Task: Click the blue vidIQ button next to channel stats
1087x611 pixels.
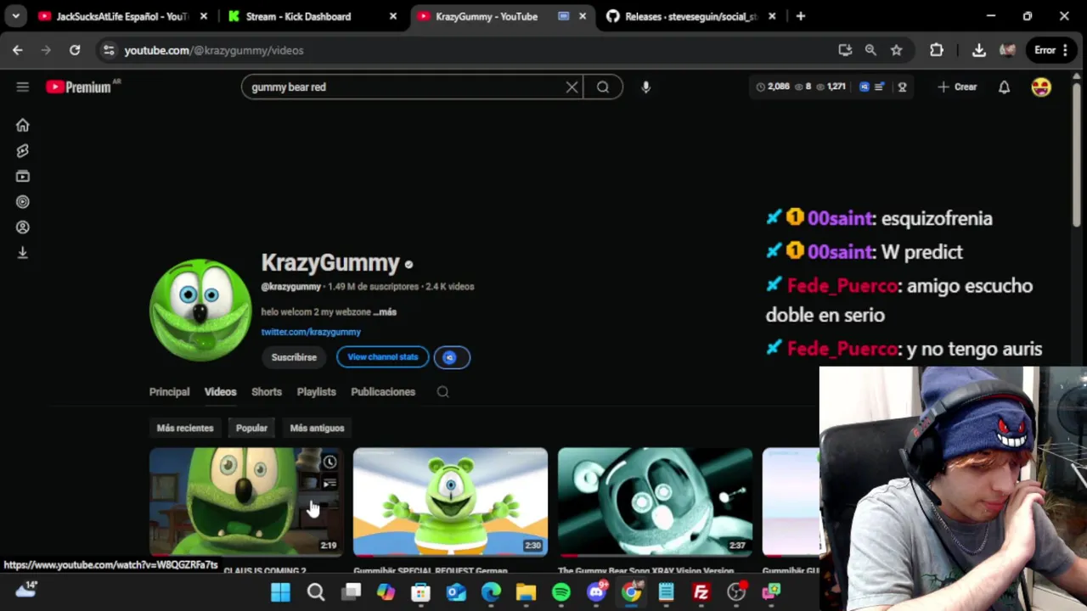Action: pos(451,357)
